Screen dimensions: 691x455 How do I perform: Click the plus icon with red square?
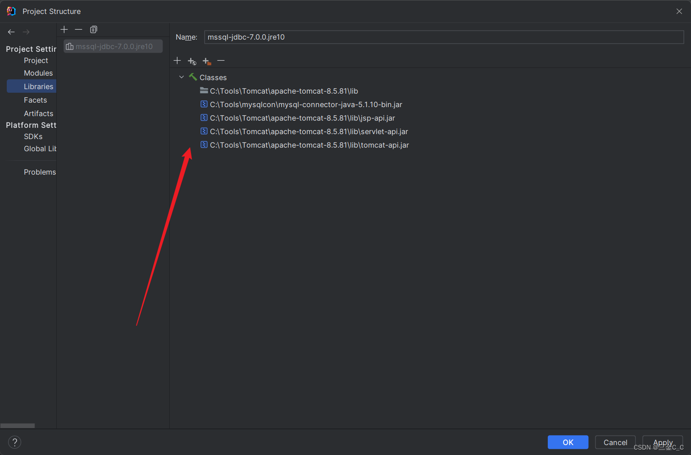coord(207,61)
